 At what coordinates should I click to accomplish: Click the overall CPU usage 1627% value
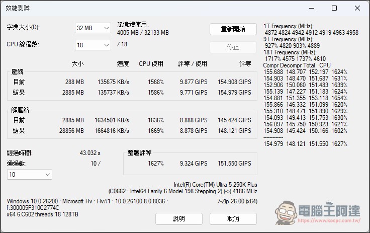[156, 164]
